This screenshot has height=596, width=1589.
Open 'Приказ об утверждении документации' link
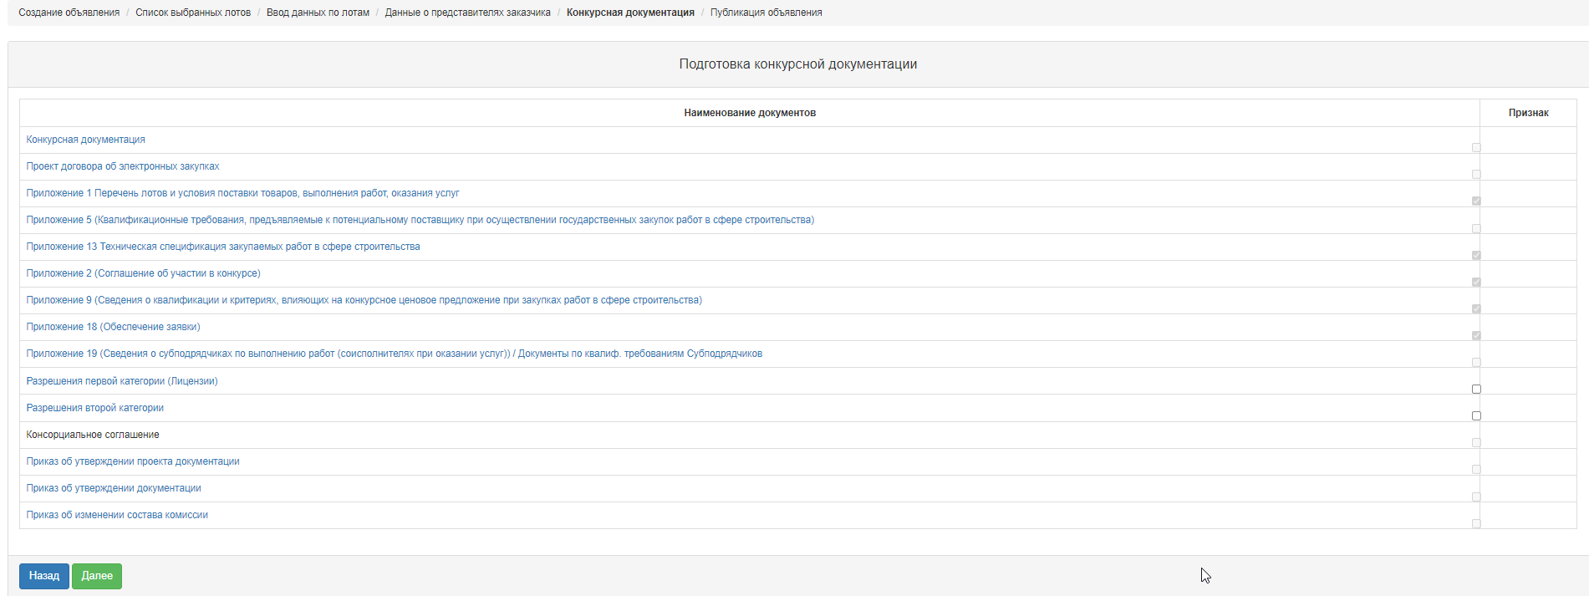pos(114,488)
